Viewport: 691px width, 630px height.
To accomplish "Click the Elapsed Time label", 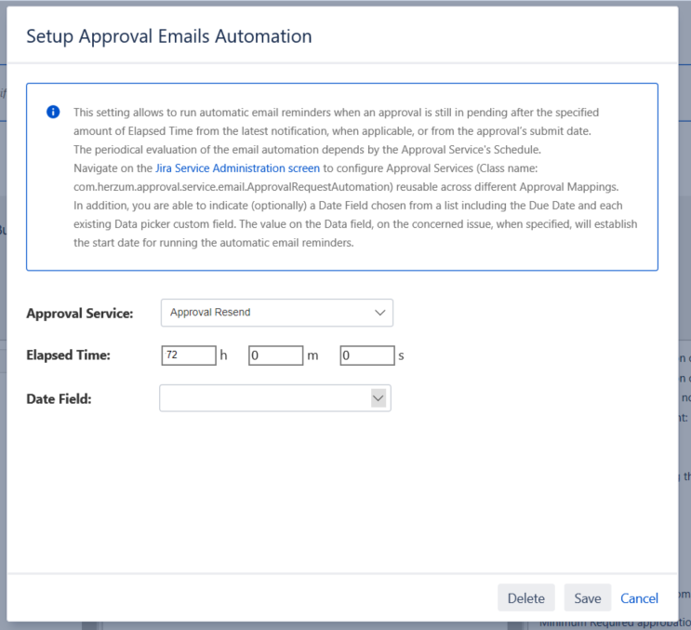I will (x=68, y=355).
